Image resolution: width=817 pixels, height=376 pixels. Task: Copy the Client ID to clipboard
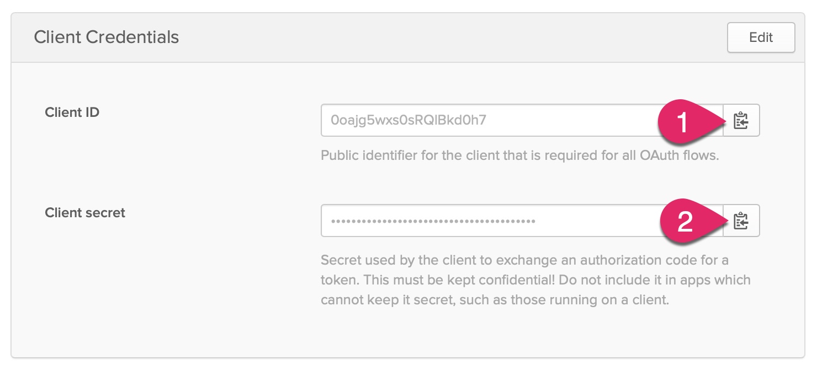click(741, 120)
